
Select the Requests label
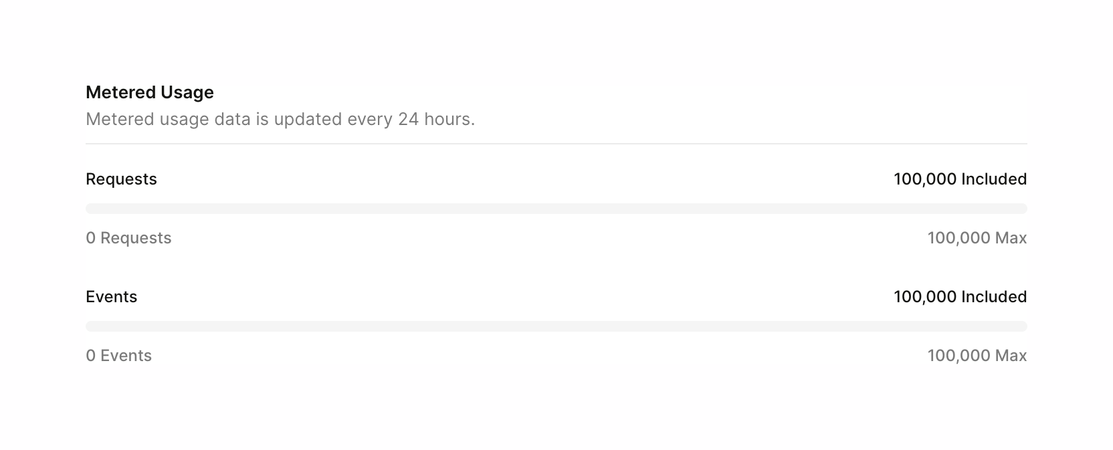[x=121, y=179]
